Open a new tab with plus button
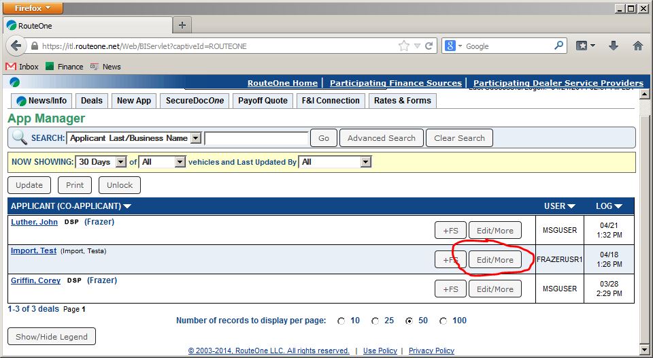The width and height of the screenshot is (653, 358). coord(182,25)
